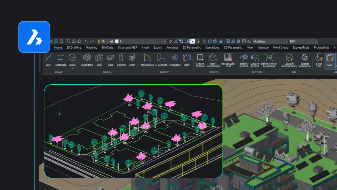Expand the BIM ribbon panel

pyautogui.click(x=296, y=72)
